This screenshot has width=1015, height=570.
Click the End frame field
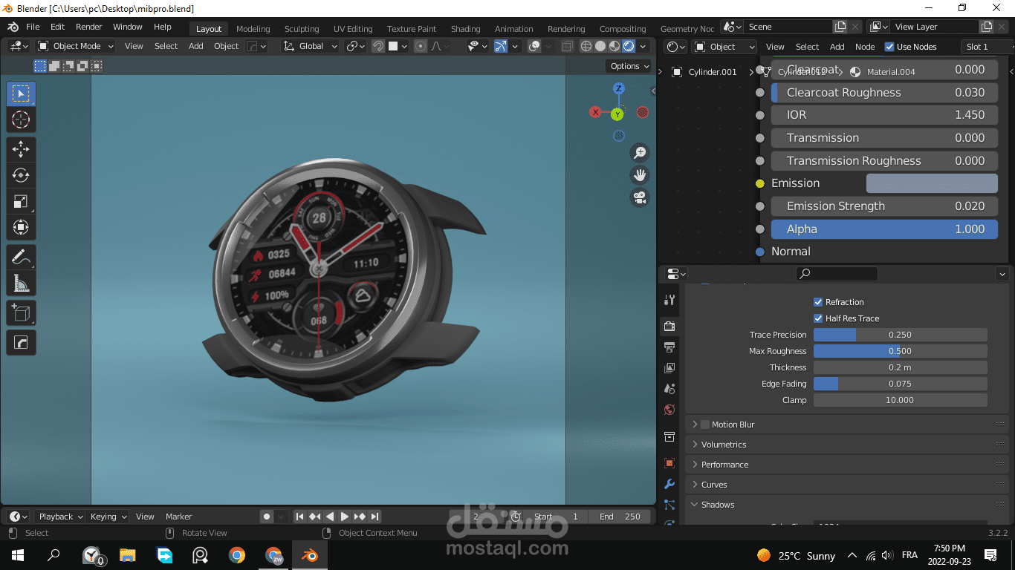pos(620,517)
